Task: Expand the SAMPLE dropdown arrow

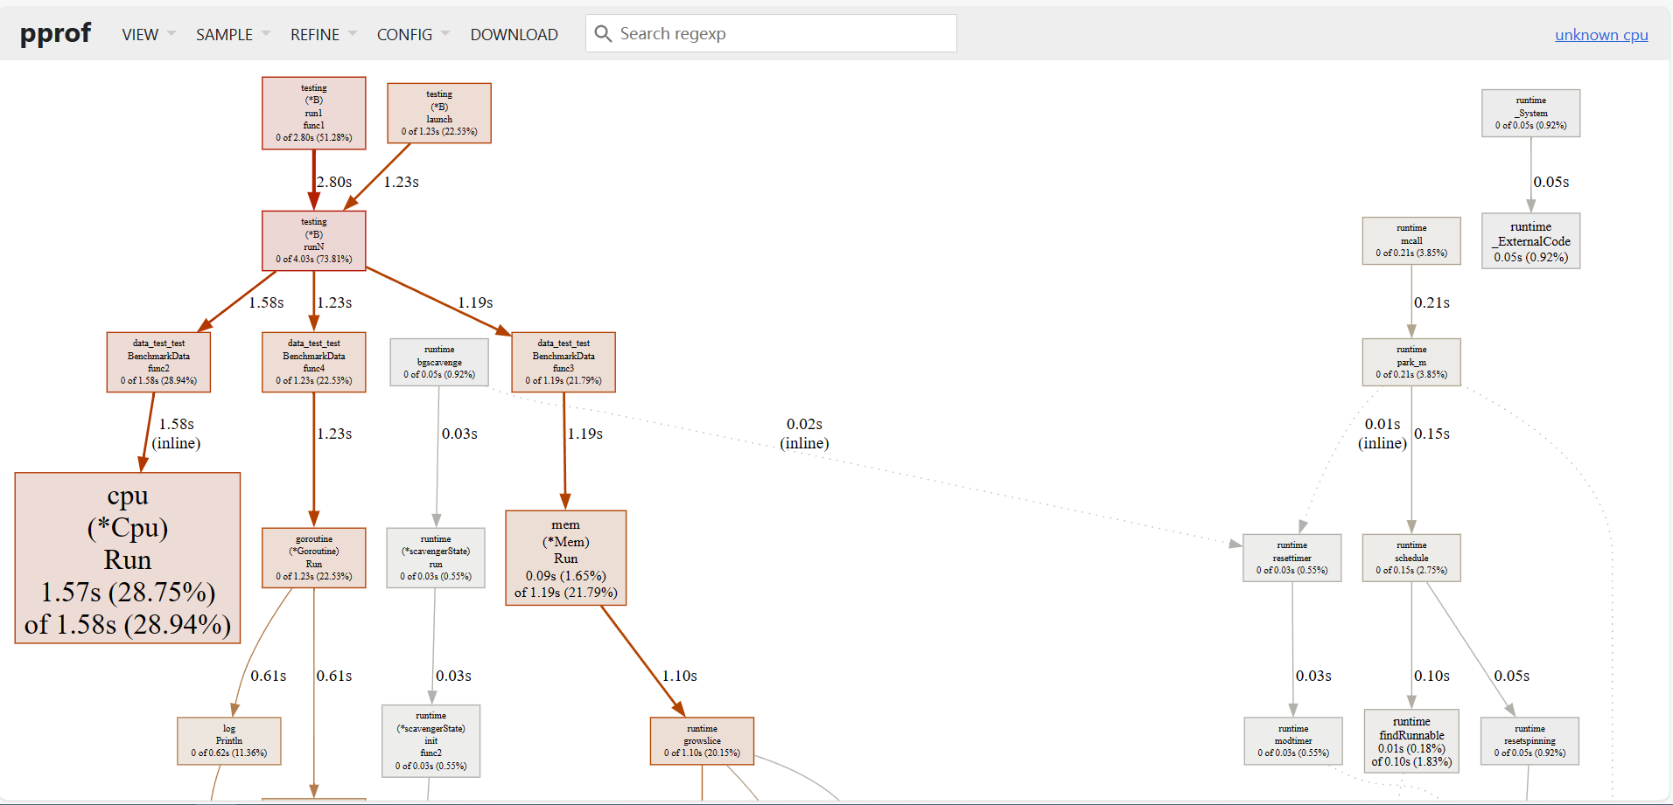Action: tap(266, 34)
